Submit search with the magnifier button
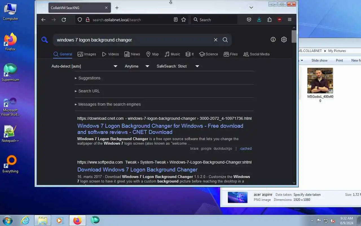This screenshot has height=226, width=361. (x=225, y=40)
